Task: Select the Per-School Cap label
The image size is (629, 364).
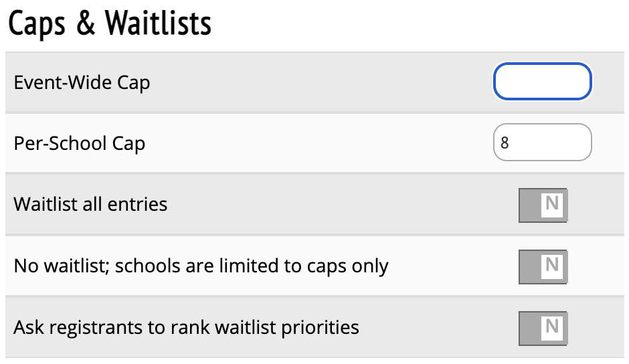Action: pyautogui.click(x=80, y=143)
